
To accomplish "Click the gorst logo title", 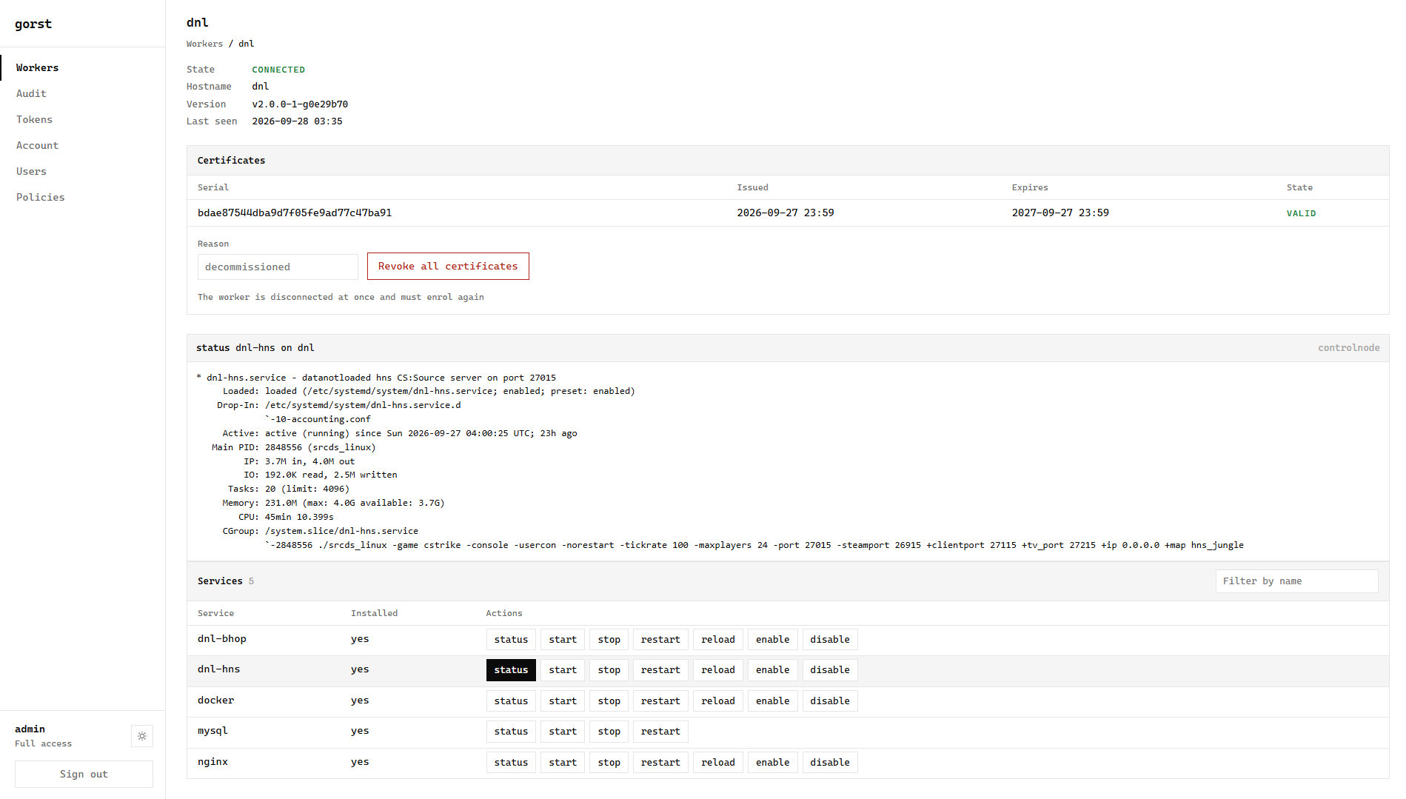I will 33,24.
